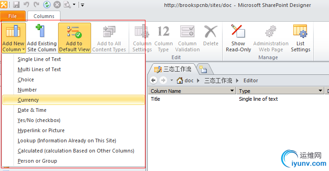329x171 pixels.
Task: Click the home icon in breadcrumb
Action: [180, 80]
